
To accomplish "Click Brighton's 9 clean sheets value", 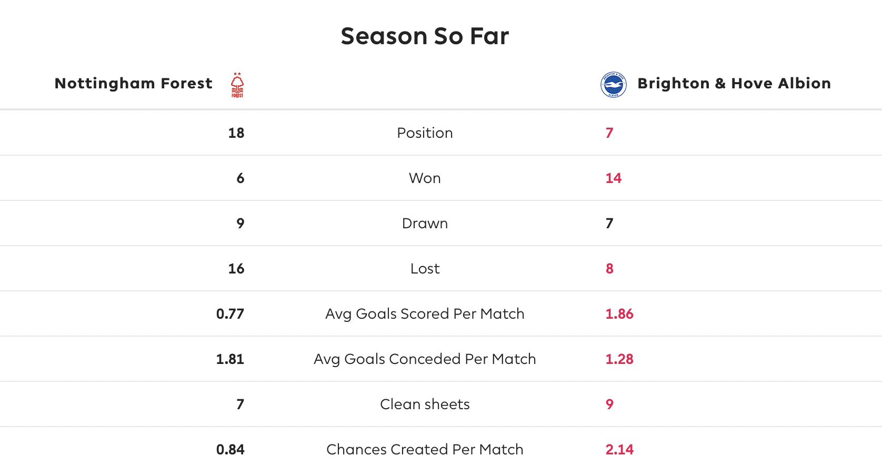I will coord(609,404).
